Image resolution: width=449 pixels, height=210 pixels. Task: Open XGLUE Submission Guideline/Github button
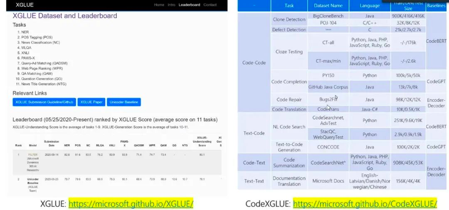(44, 102)
